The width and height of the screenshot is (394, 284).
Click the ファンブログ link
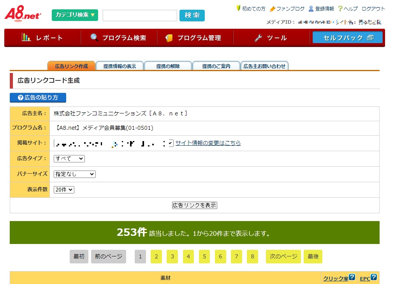(290, 9)
